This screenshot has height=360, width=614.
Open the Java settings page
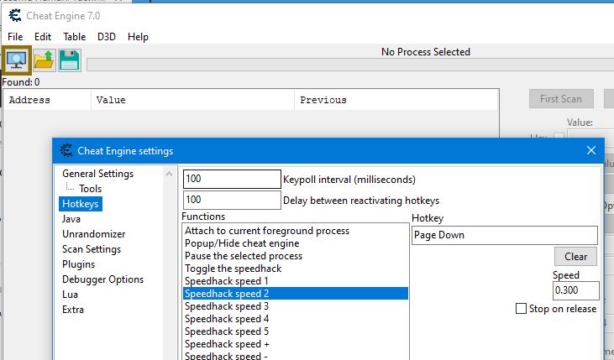pyautogui.click(x=71, y=219)
